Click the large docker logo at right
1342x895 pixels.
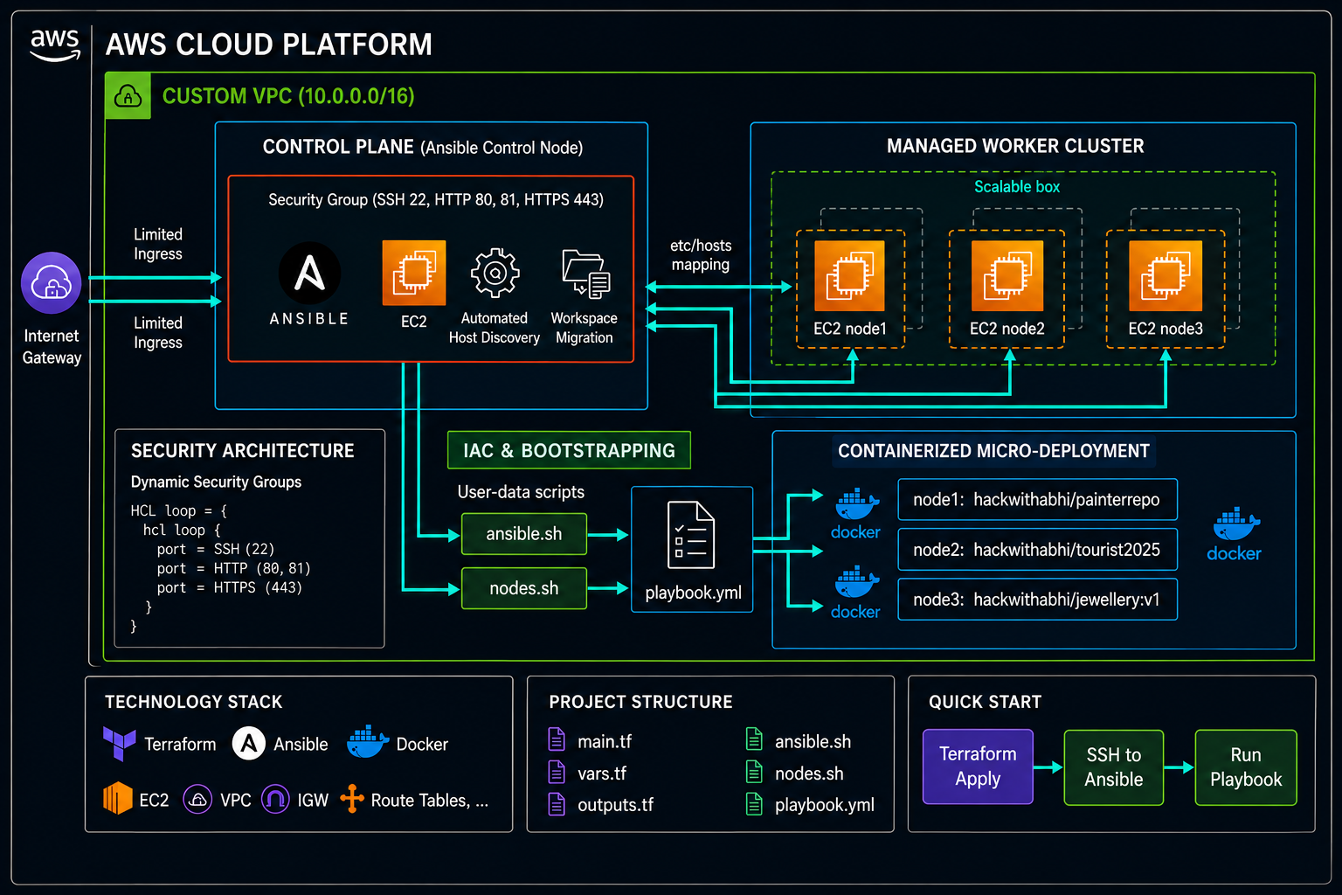[1235, 534]
